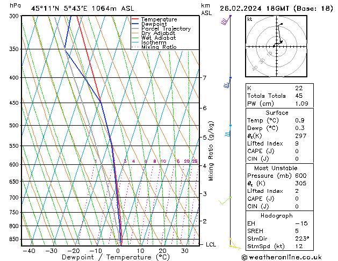This screenshot has height=261, width=338.
Task: Click the yellow wind barb near 700 hPa
Action: pos(226,200)
